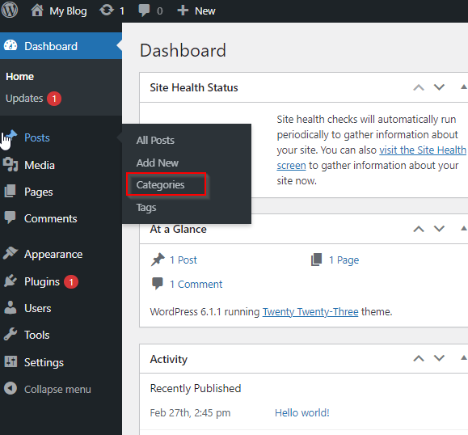Open the Hello world! post link
Image resolution: width=468 pixels, height=435 pixels.
[301, 413]
